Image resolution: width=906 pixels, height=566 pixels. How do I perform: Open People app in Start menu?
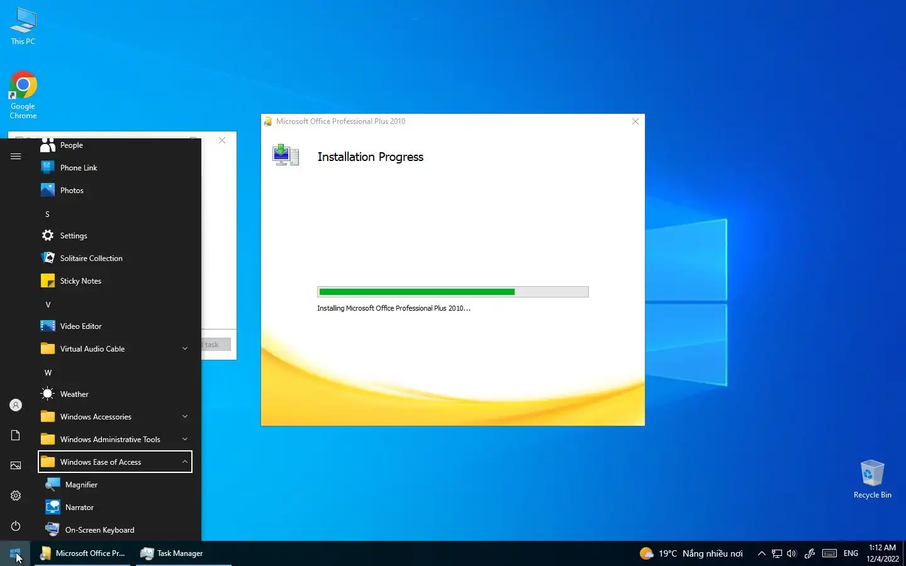click(115, 145)
